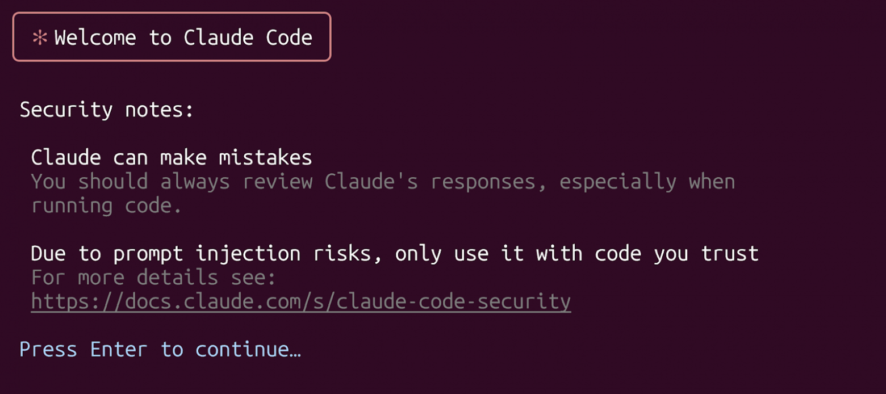Click the word "Welcome" in the banner

click(95, 38)
